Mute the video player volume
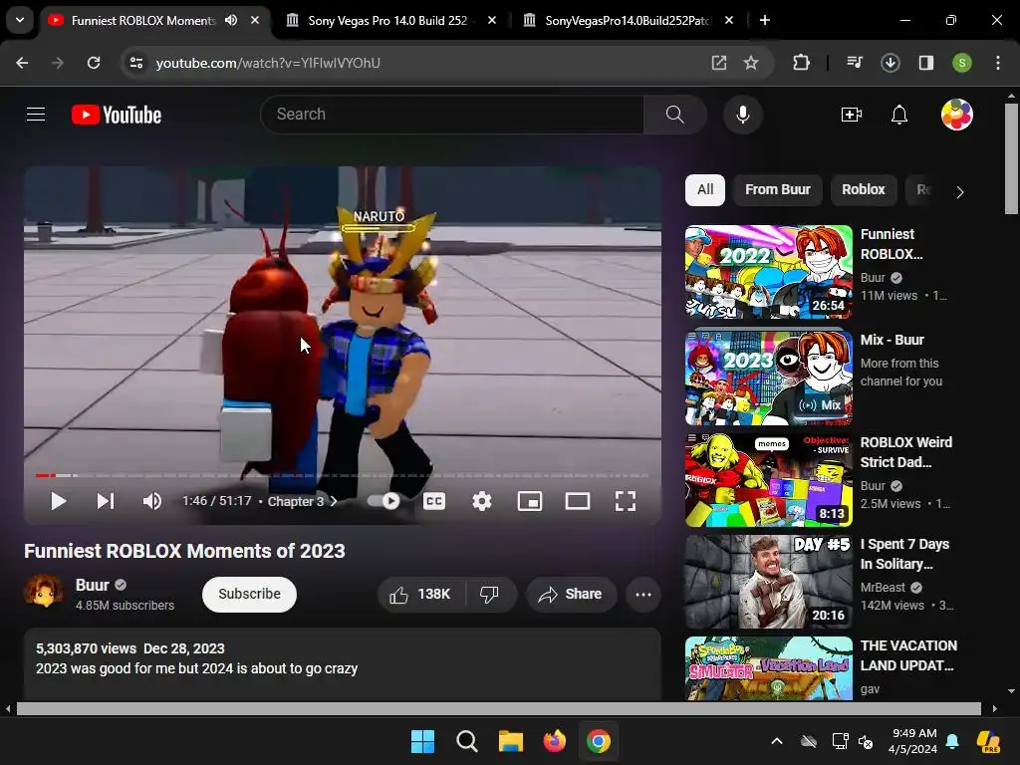 152,501
